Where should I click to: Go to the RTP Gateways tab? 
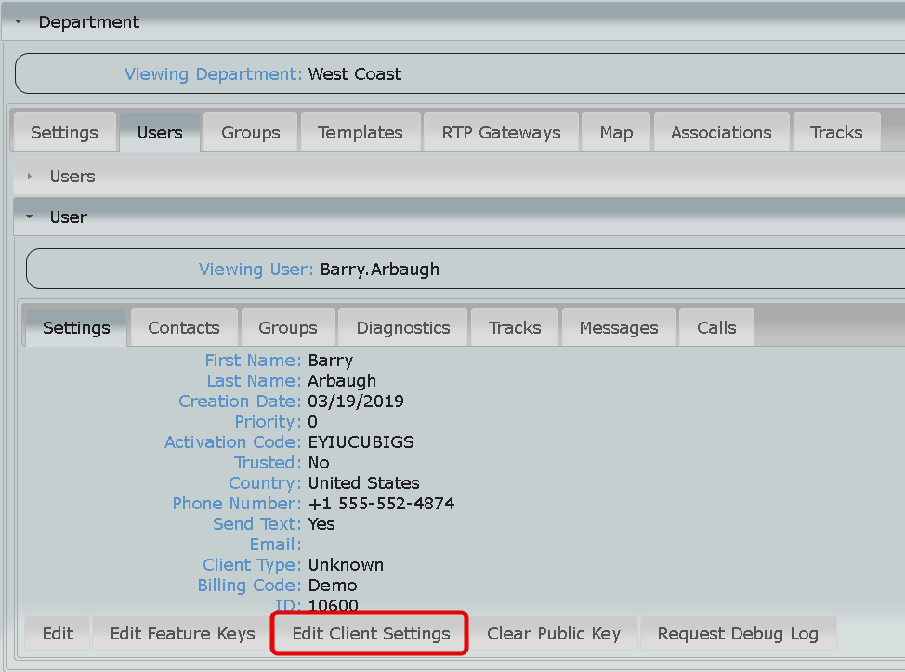(501, 133)
